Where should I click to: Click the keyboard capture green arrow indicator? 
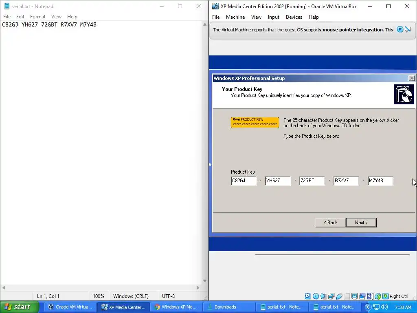(x=385, y=296)
